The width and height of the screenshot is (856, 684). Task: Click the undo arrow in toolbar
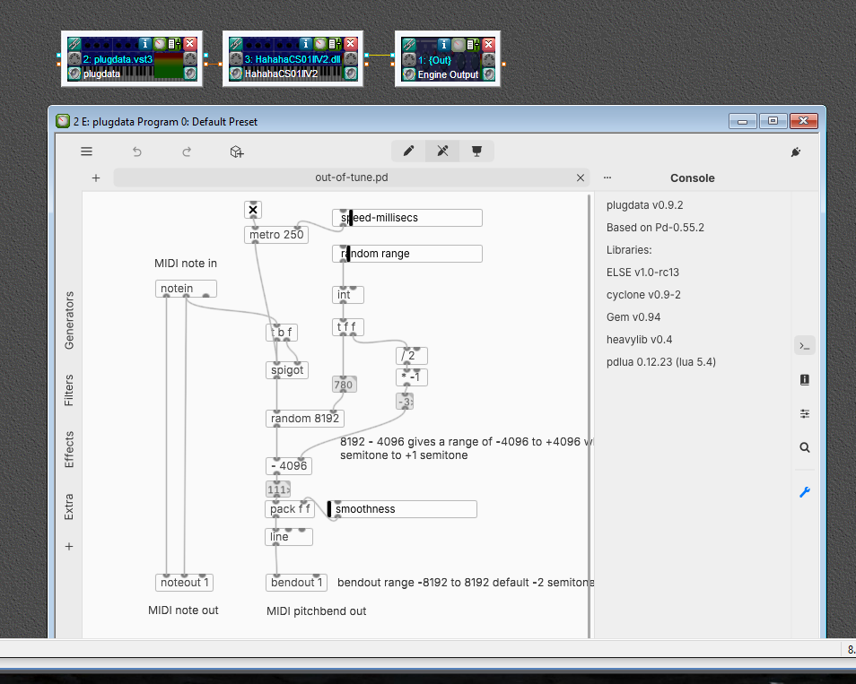coord(137,152)
